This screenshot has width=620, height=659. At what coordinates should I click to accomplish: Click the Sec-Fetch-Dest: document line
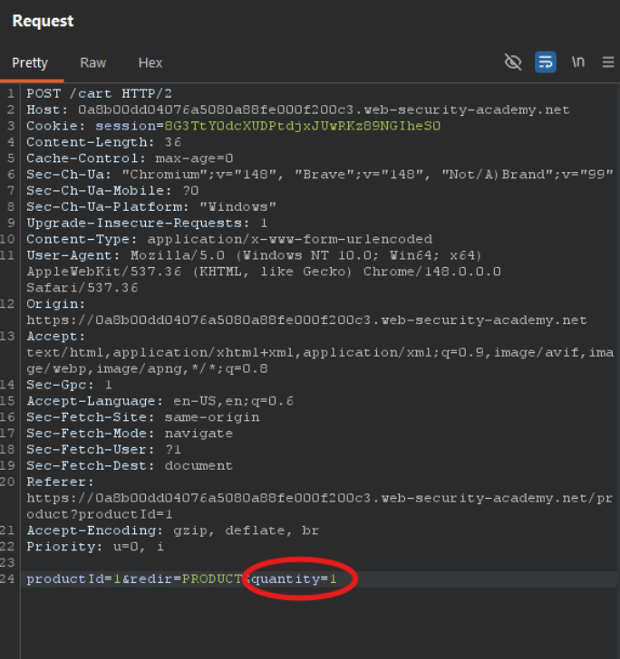click(x=130, y=465)
